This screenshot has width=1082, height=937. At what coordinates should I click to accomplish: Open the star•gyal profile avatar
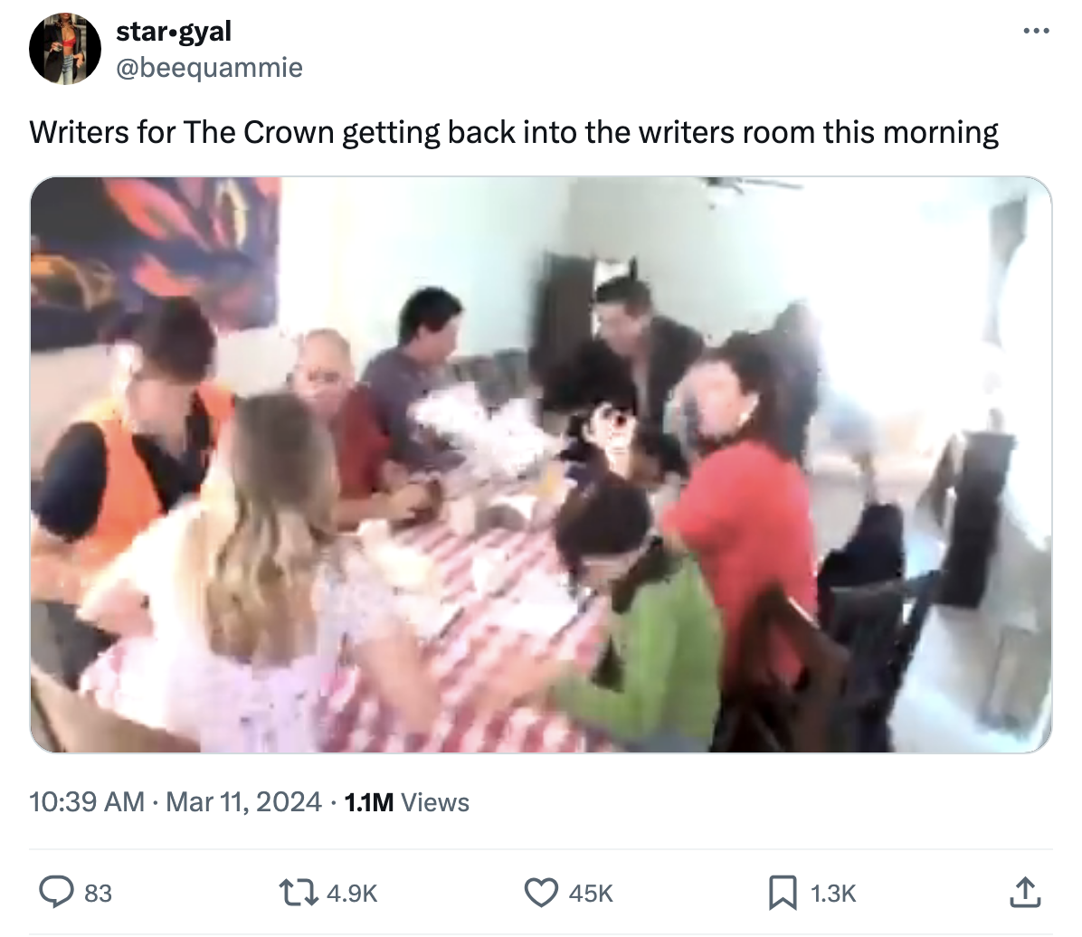tap(64, 49)
